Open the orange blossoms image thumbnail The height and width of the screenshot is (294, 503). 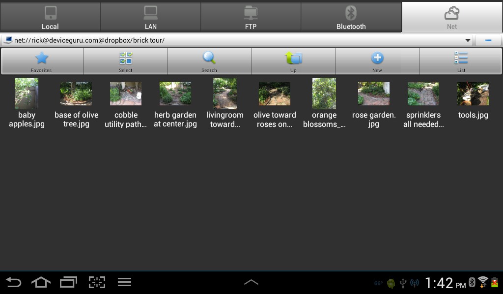tap(324, 94)
